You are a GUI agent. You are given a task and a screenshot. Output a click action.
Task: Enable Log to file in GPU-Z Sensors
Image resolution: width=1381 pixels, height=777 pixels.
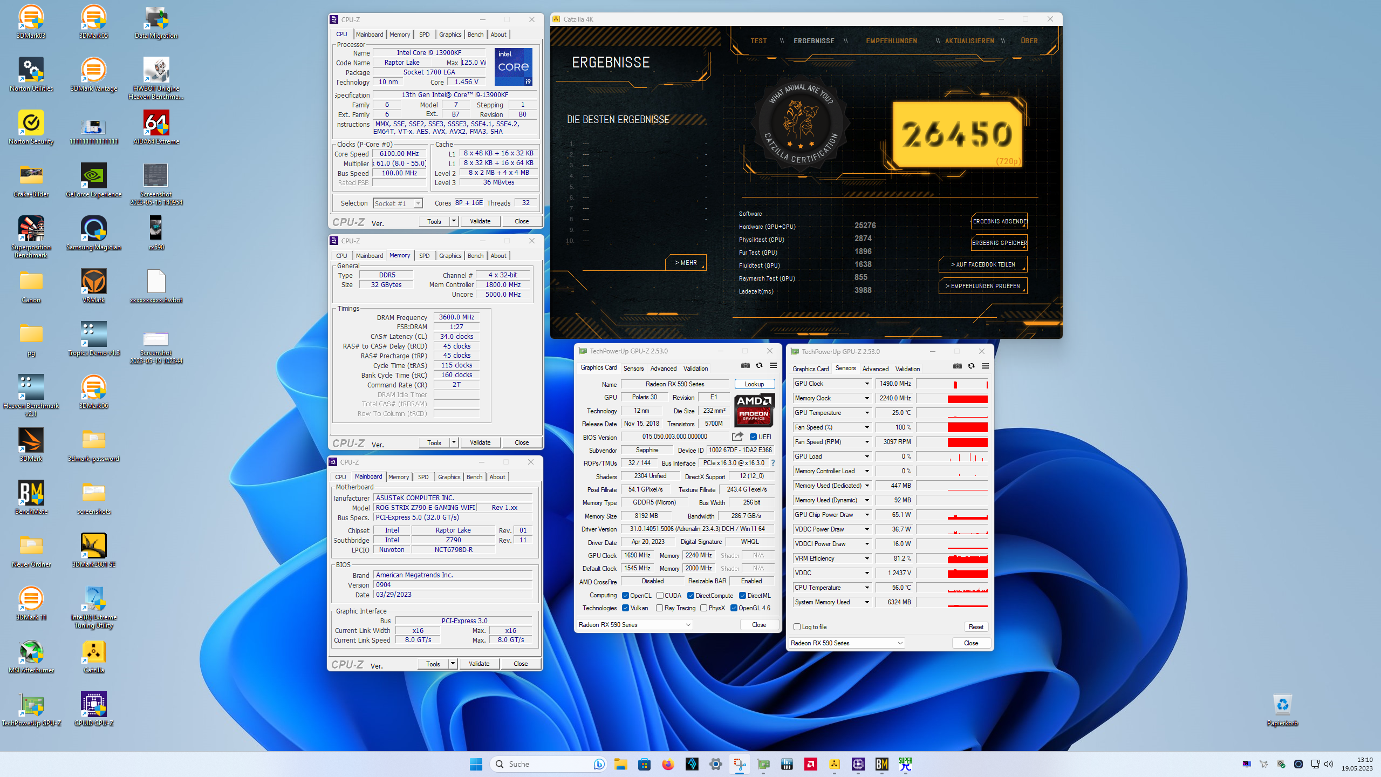797,627
